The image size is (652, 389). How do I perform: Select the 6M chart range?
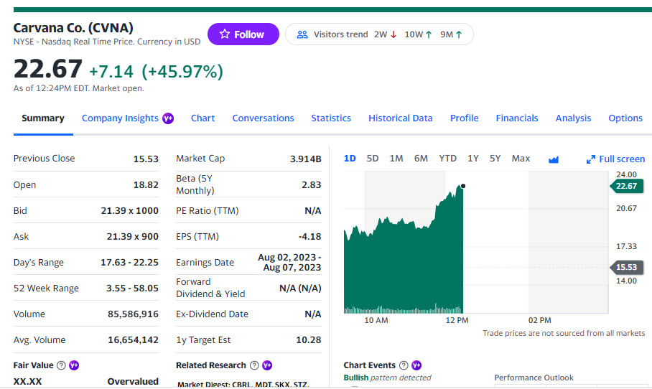coord(421,159)
